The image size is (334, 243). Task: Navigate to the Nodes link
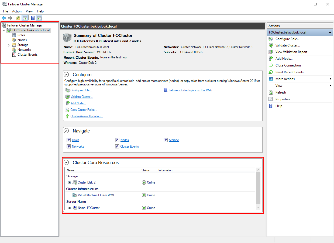click(125, 140)
